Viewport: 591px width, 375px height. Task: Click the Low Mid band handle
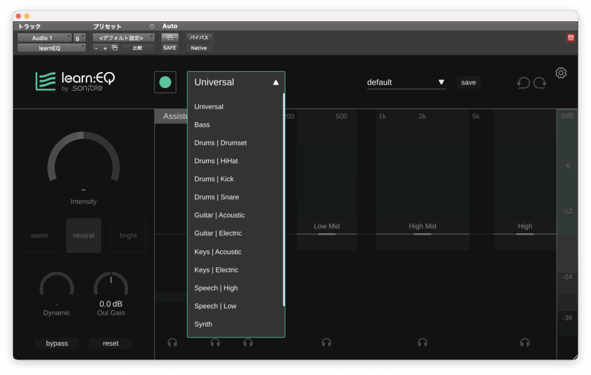327,234
